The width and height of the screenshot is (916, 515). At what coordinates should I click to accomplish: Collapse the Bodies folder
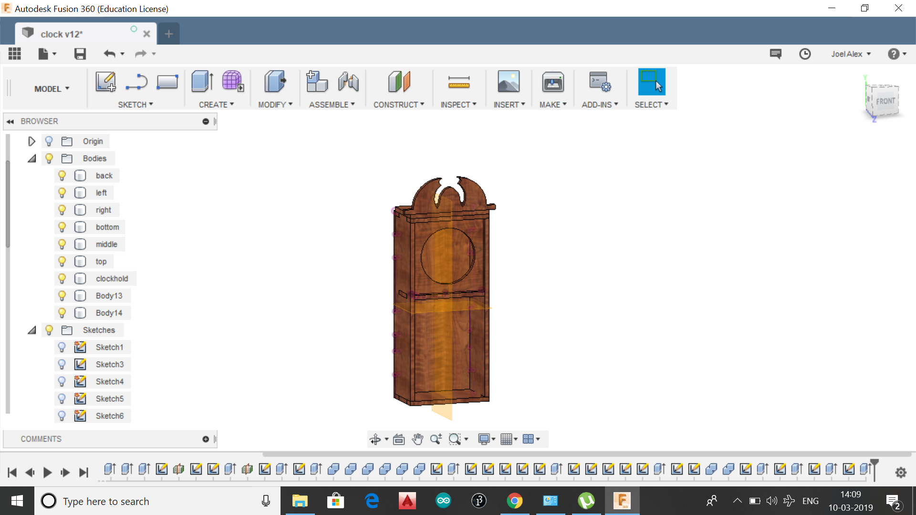tap(31, 158)
